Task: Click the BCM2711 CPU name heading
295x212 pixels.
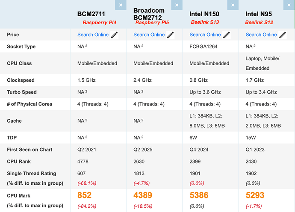Action: point(91,14)
